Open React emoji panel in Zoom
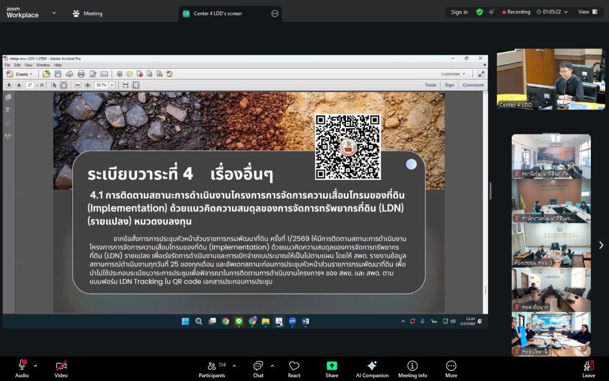Viewport: 609px width, 381px height. (x=294, y=369)
